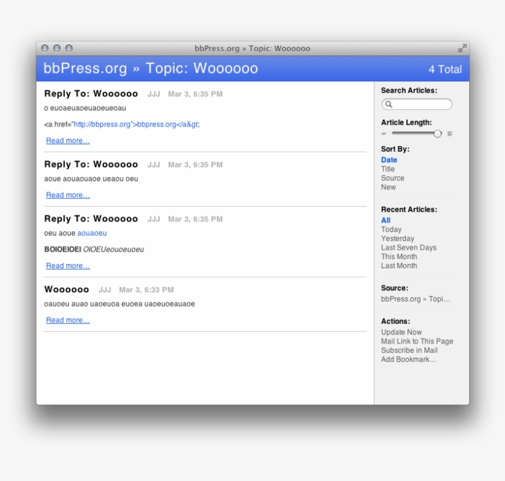Open the Woooooo article title

[x=67, y=289]
